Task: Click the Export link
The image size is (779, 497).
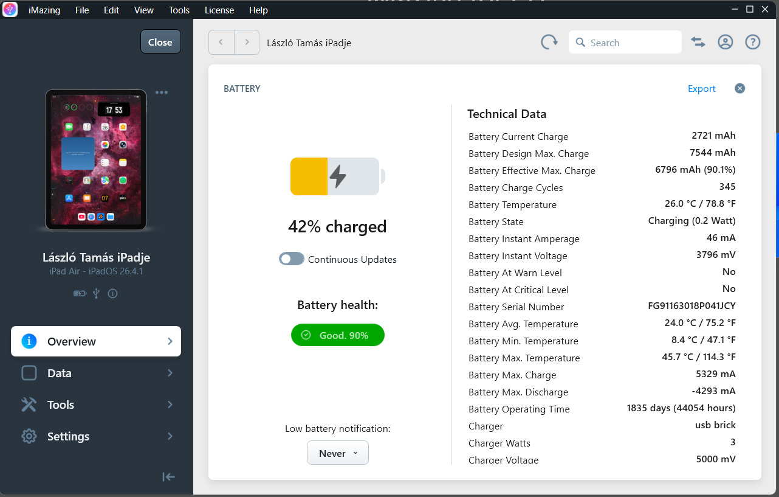Action: point(701,89)
